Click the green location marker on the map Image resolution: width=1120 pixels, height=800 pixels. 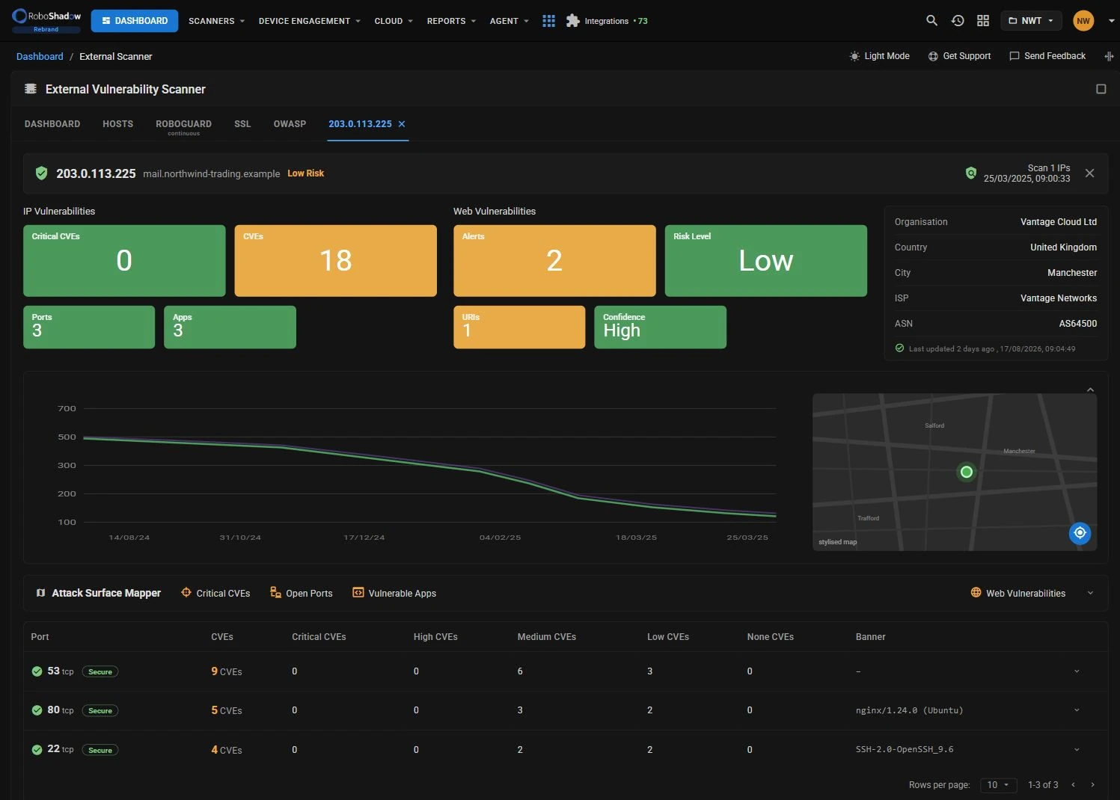[967, 472]
